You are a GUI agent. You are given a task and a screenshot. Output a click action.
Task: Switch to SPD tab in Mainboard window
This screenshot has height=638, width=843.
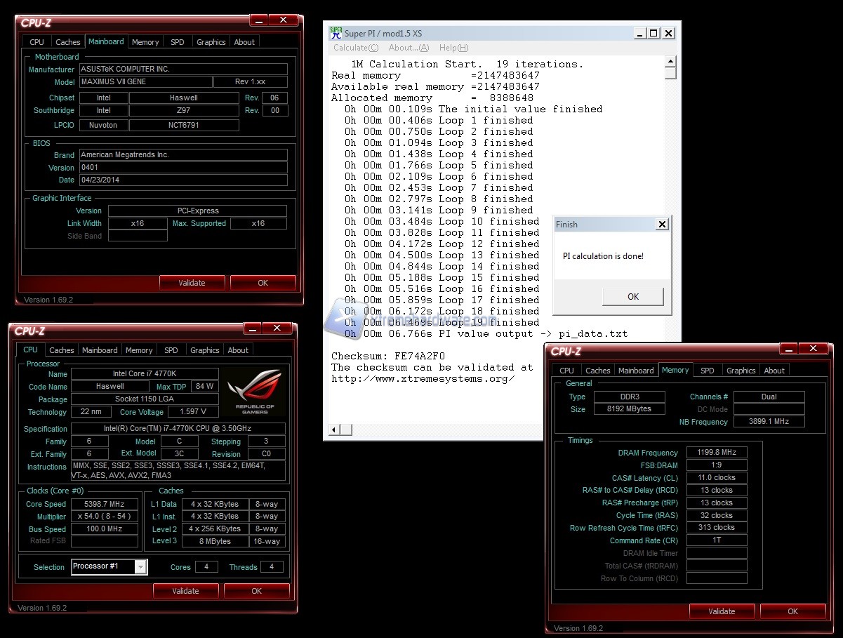pyautogui.click(x=178, y=42)
